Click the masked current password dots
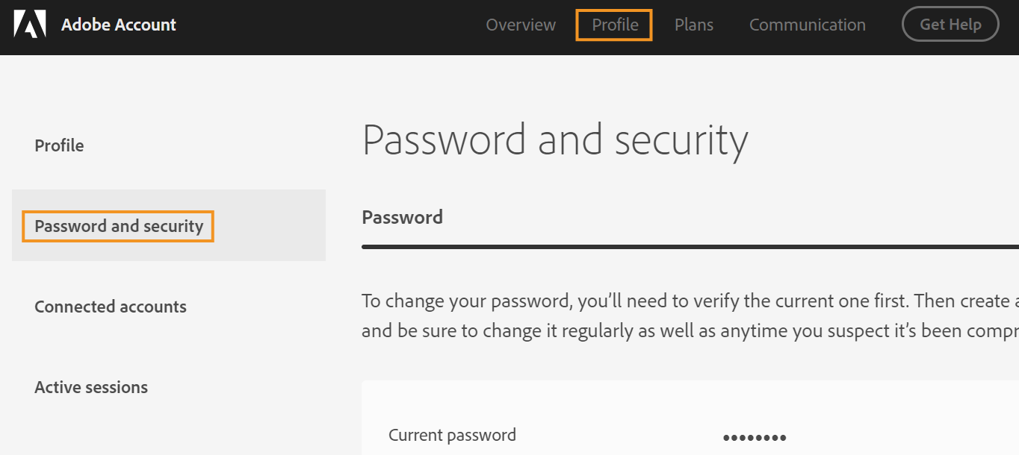Viewport: 1019px width, 455px height. tap(755, 438)
